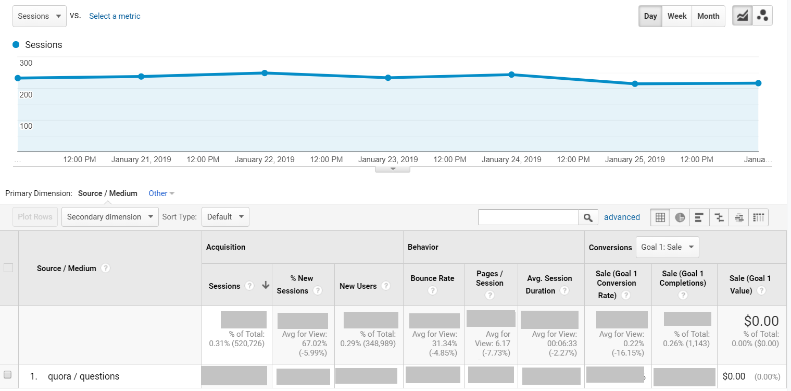Click the table search input field

[529, 217]
